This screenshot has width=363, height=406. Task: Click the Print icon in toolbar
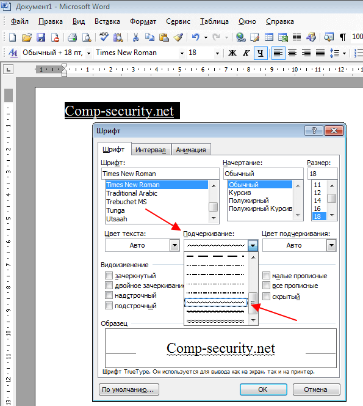[x=72, y=37]
